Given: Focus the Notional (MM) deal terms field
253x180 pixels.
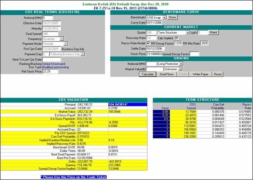Looking at the screenshot, I should pyautogui.click(x=48, y=18).
